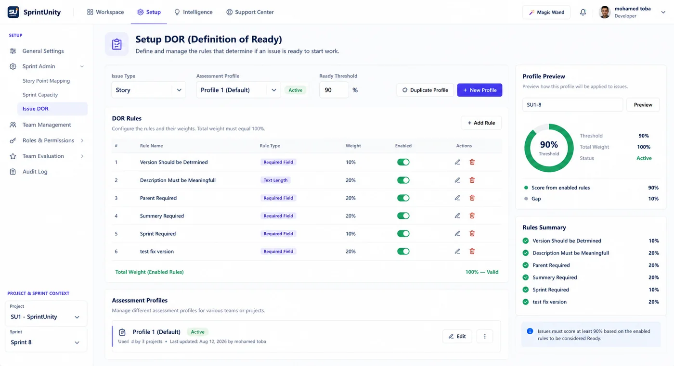Click the mohamed toba avatar picture
674x366 pixels.
click(x=605, y=13)
